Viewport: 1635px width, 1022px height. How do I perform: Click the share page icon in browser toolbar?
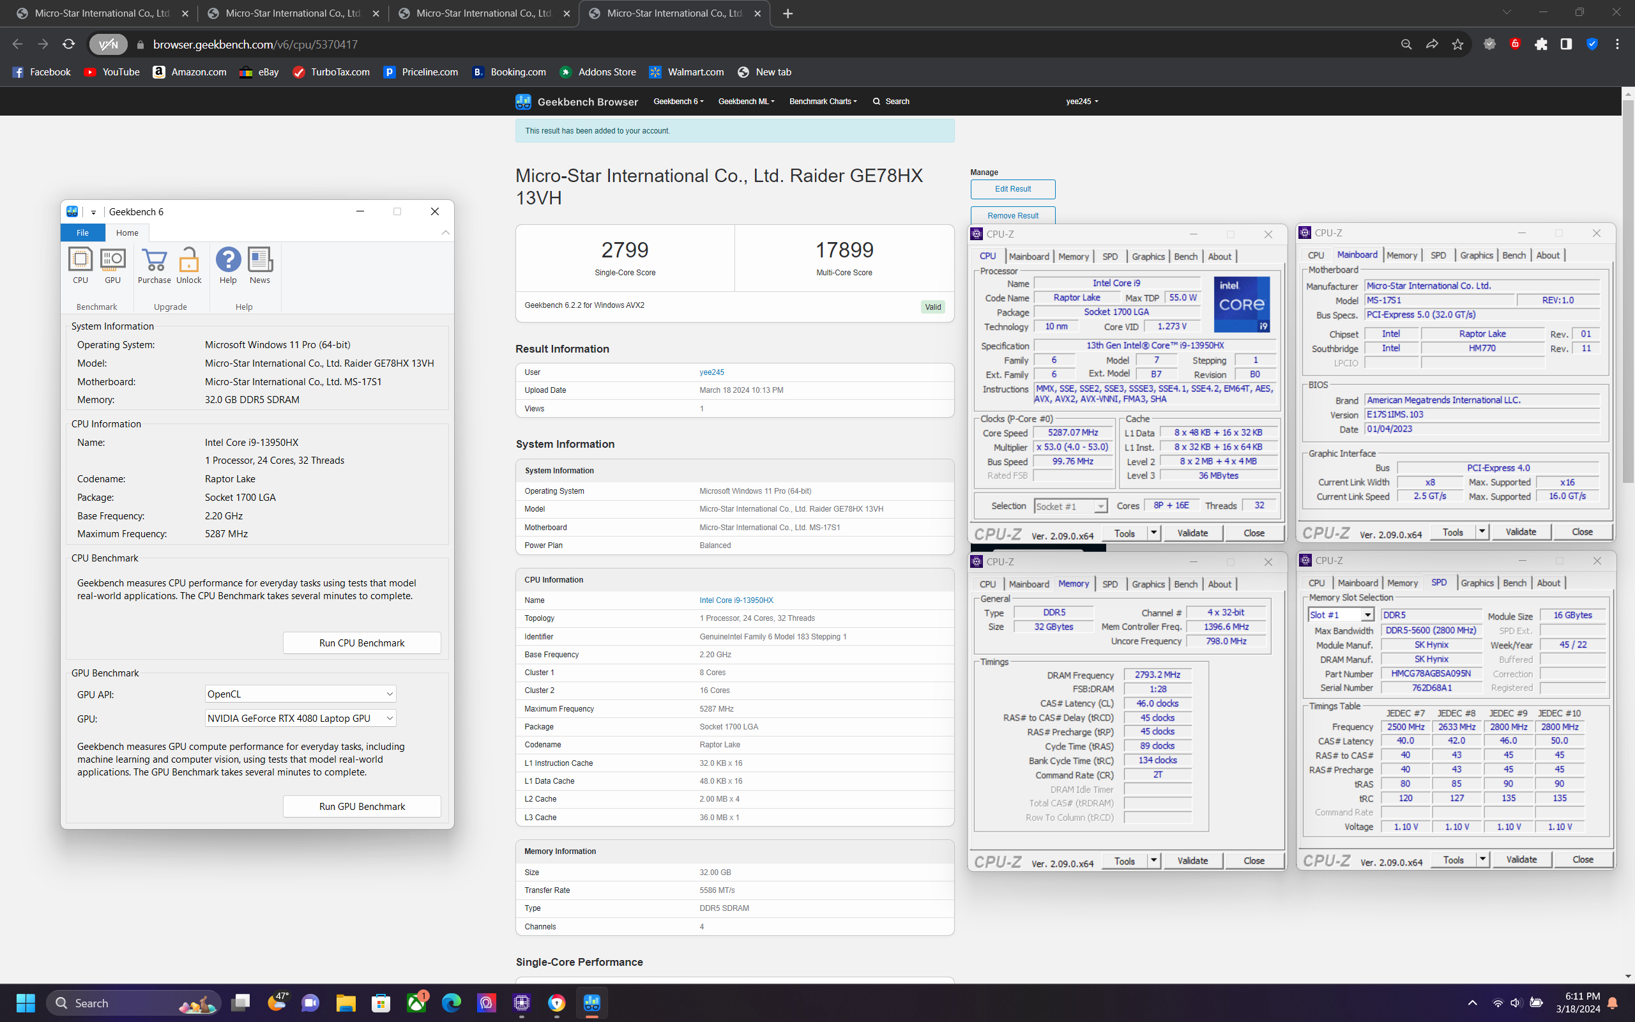1432,44
